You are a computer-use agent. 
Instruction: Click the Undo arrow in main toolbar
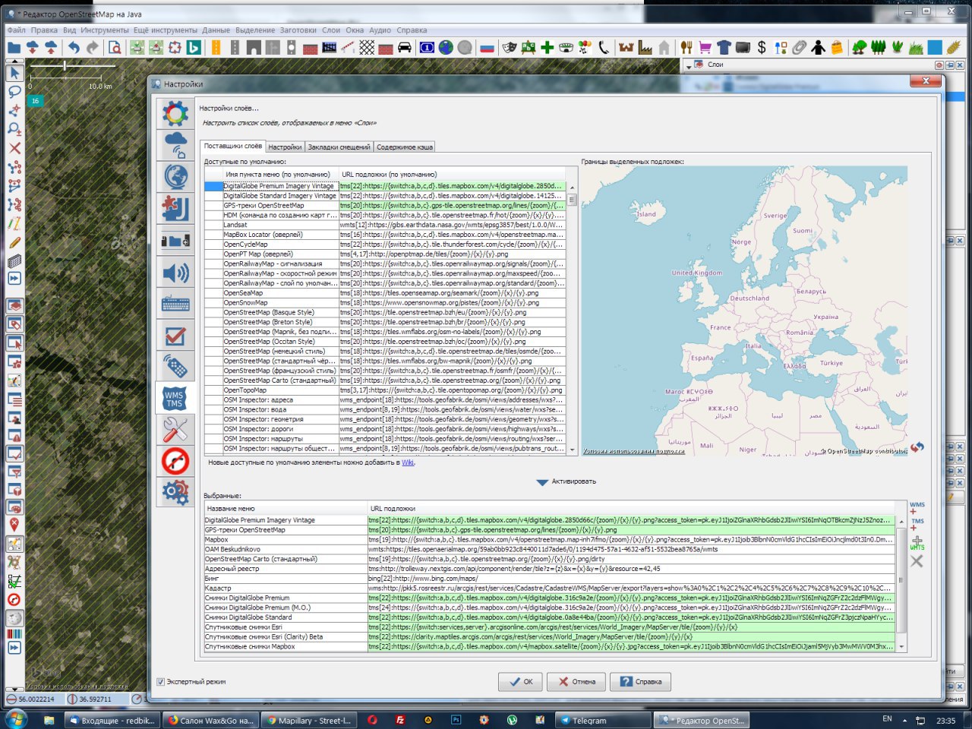(74, 48)
